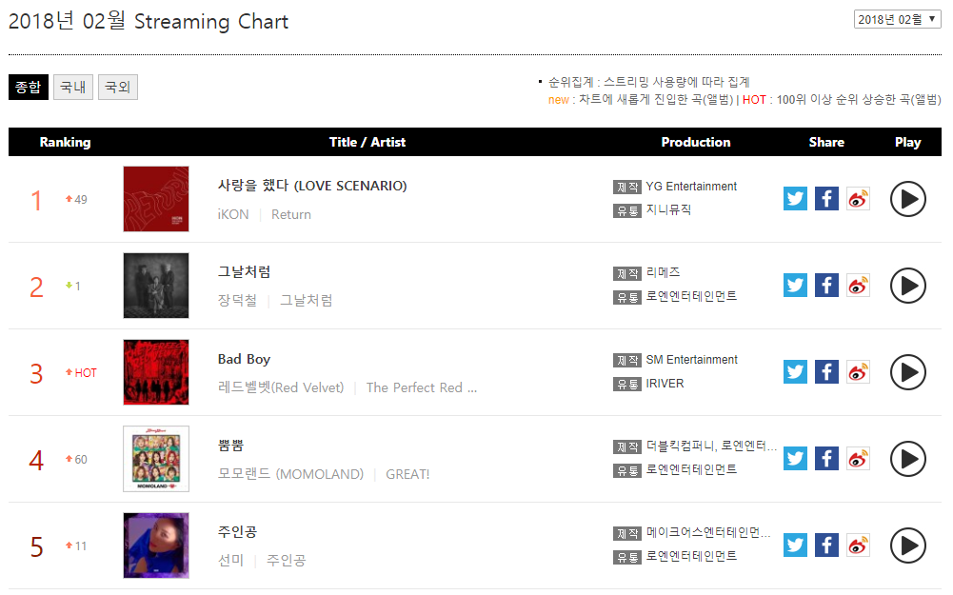Open the 레드벨벳(Red Velvet) artist link

click(x=281, y=387)
